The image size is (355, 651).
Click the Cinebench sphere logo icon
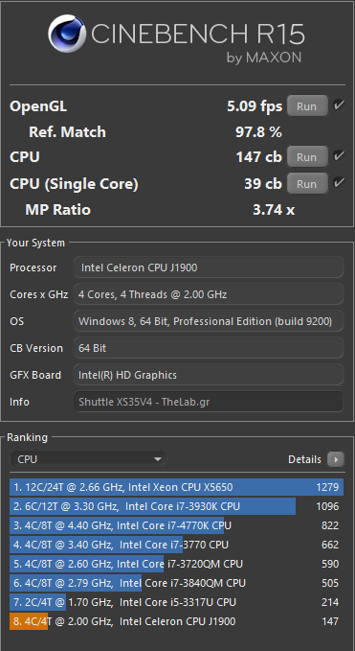tap(67, 34)
